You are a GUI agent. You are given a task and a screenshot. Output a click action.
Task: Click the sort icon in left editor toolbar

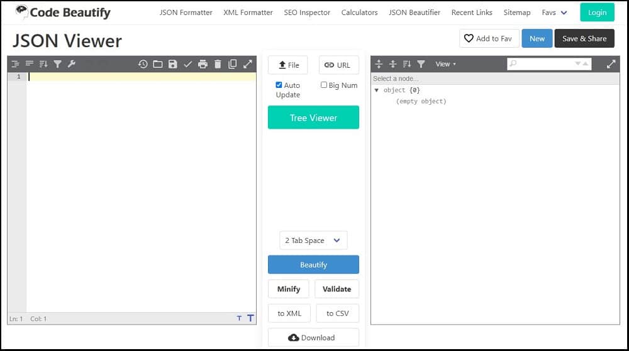(43, 63)
